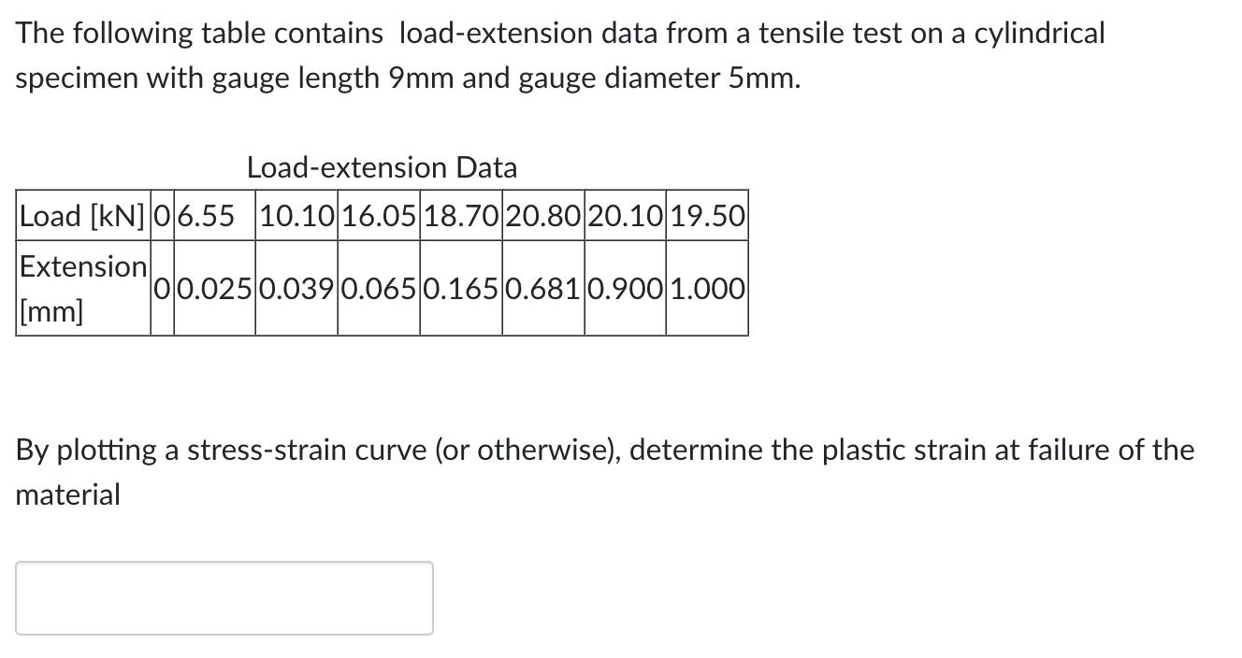Select the 18.70 load value cell
The width and height of the screenshot is (1242, 658).
click(459, 216)
